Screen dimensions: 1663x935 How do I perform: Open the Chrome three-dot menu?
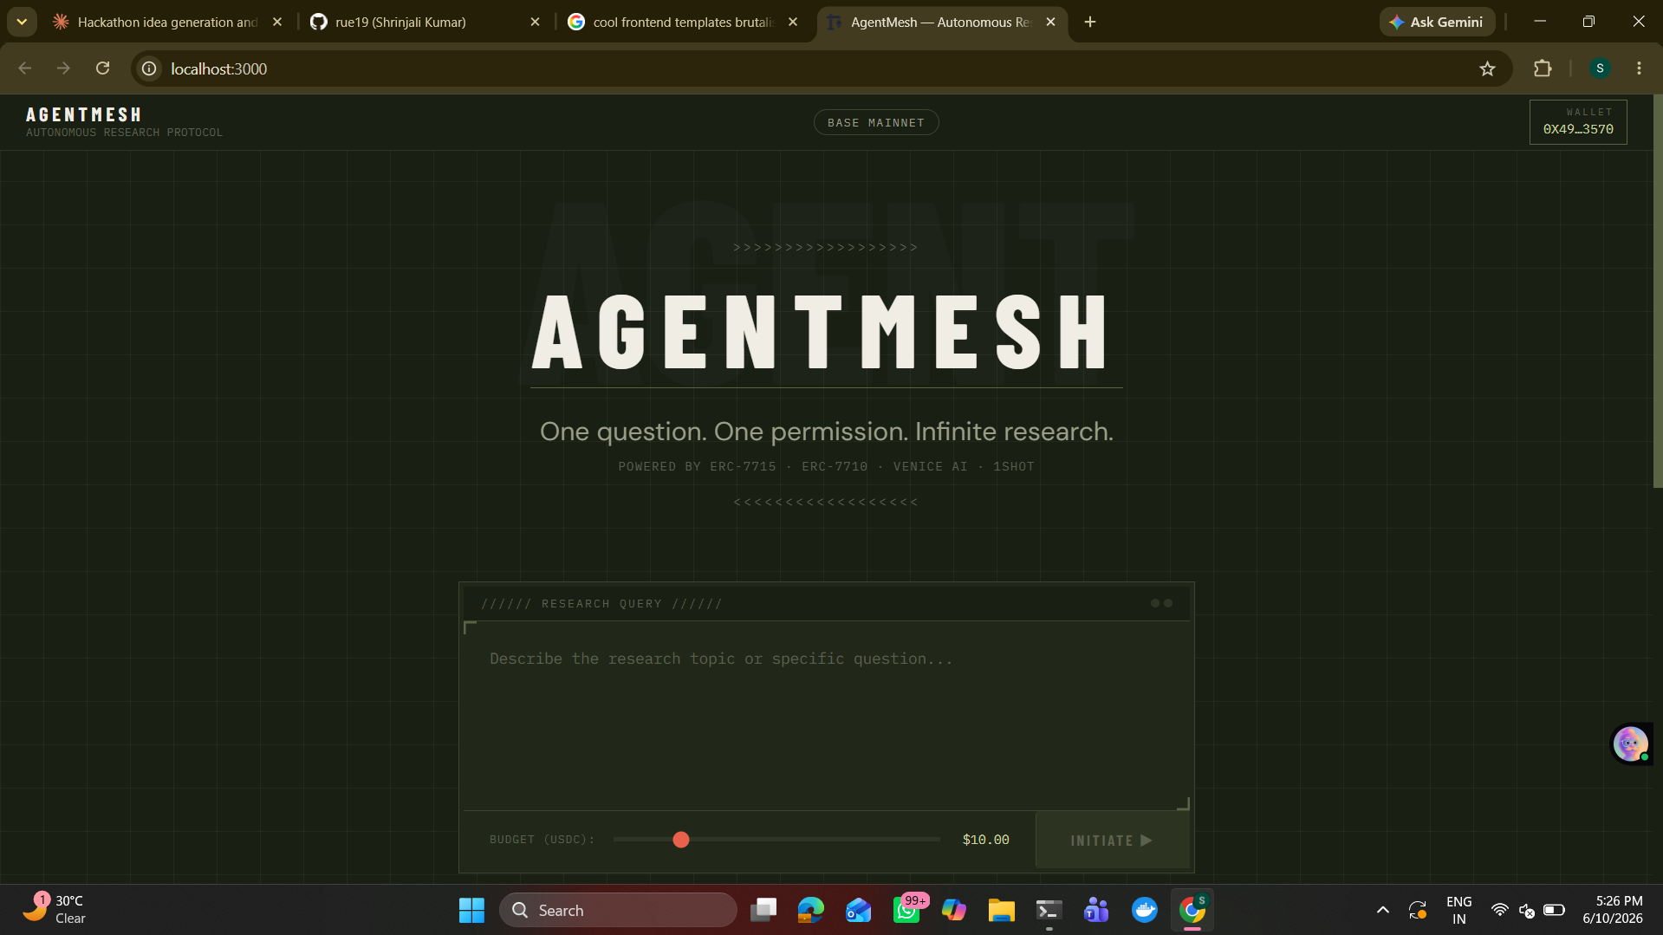pos(1639,68)
